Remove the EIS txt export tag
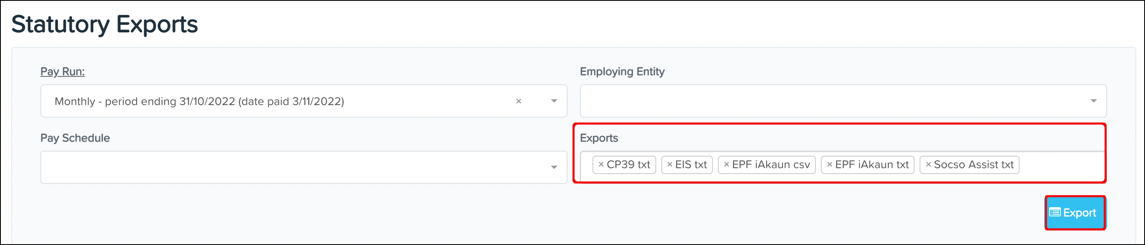Image resolution: width=1145 pixels, height=245 pixels. [x=670, y=164]
